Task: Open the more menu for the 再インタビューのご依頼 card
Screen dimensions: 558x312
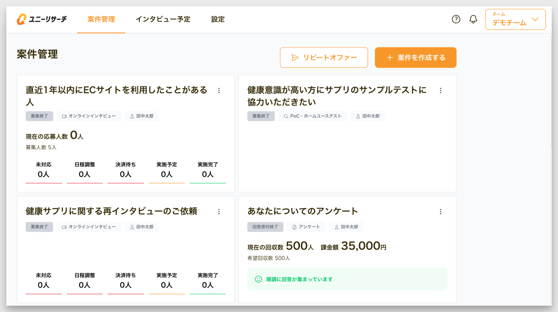Action: click(219, 212)
